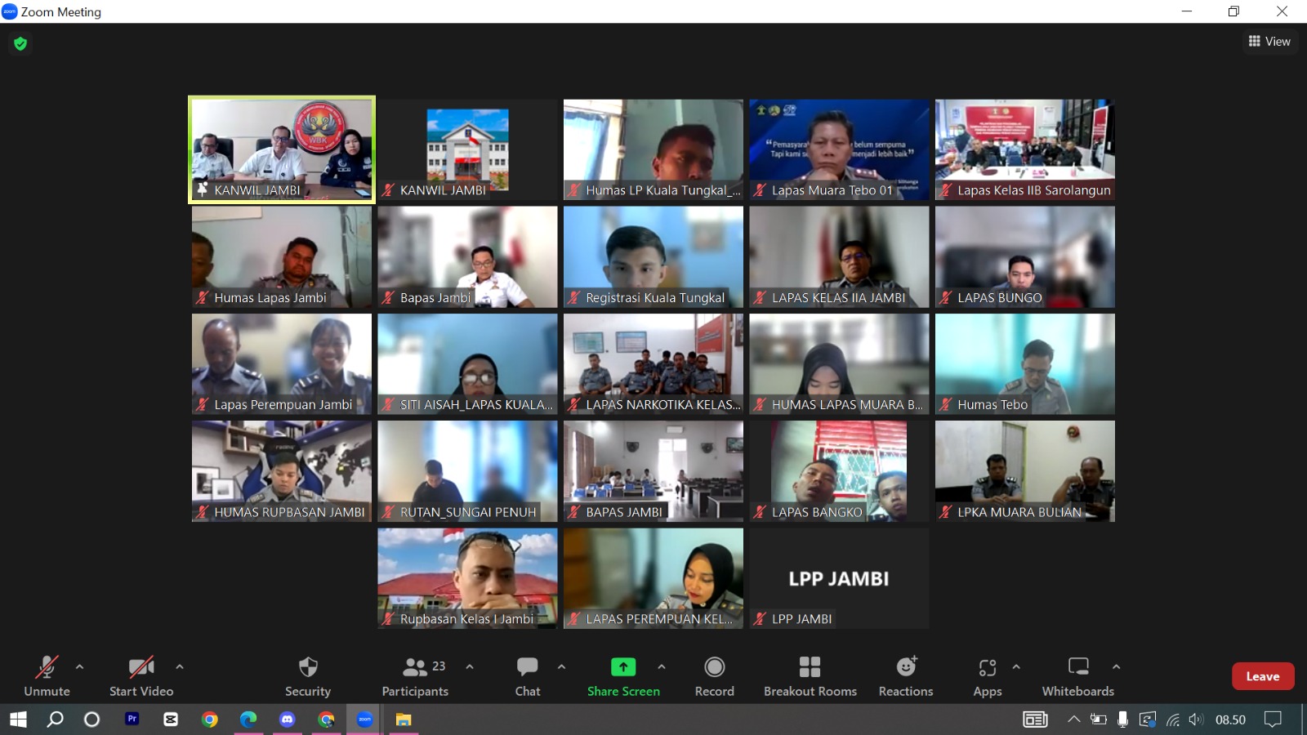Screen dimensions: 1307x735
Task: Select Registrasi Kuala Tungkal video tile
Action: point(653,256)
